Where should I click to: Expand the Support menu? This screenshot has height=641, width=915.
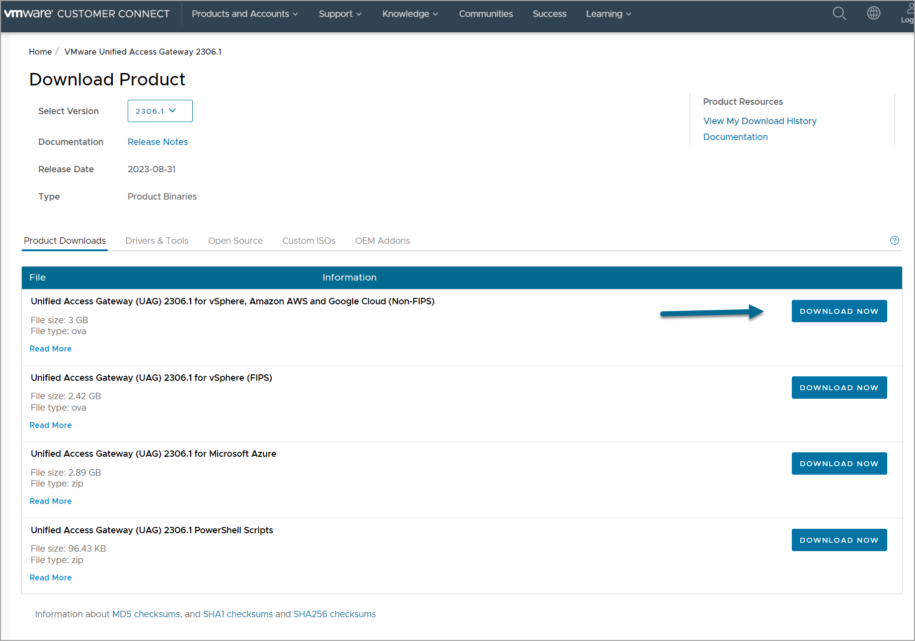[340, 14]
